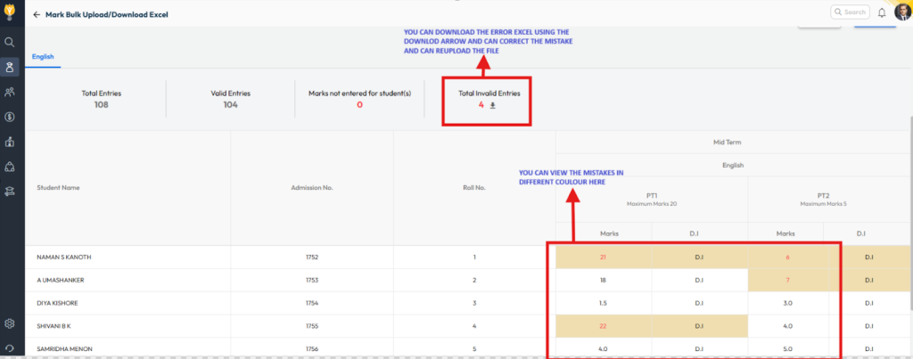This screenshot has height=359, width=913.
Task: Open the fees dollar icon in sidebar
Action: [x=10, y=116]
